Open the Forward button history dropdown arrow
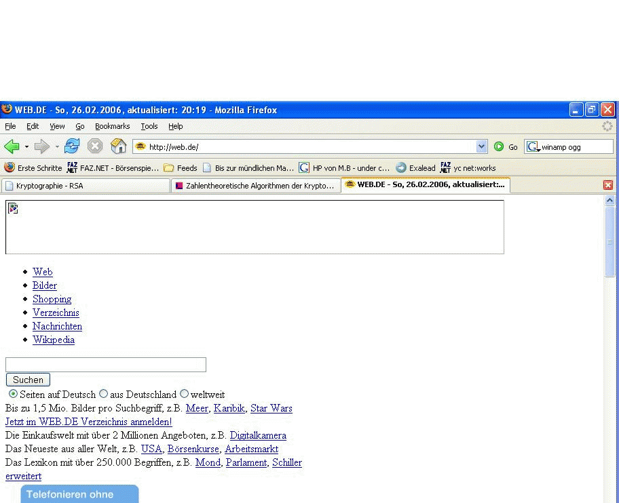 tap(57, 147)
